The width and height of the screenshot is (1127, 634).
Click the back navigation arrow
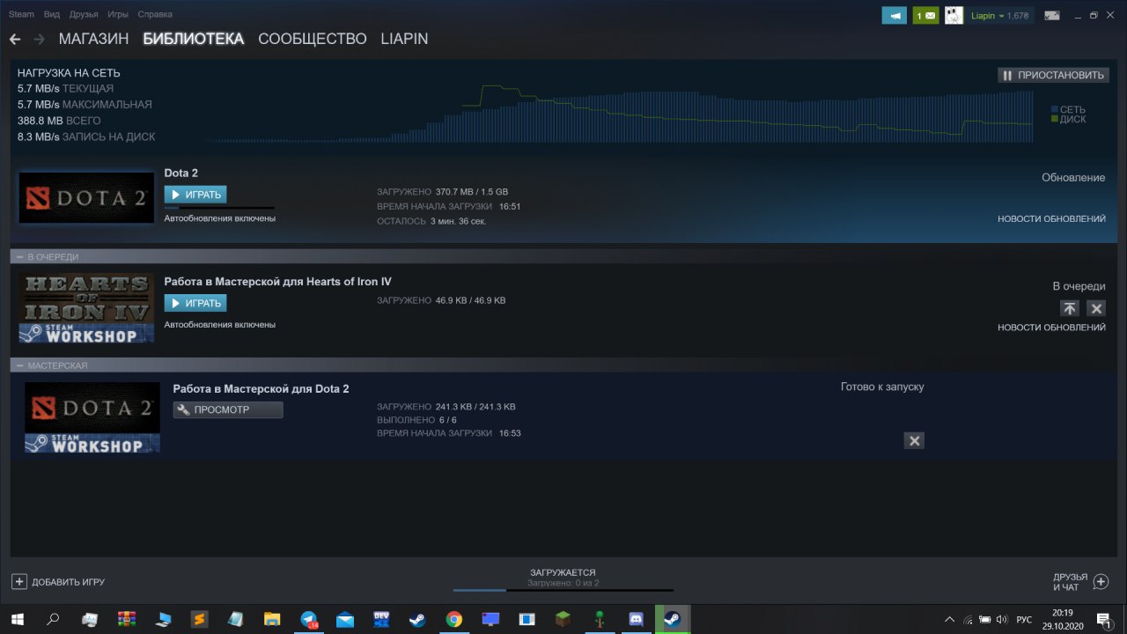pos(14,39)
